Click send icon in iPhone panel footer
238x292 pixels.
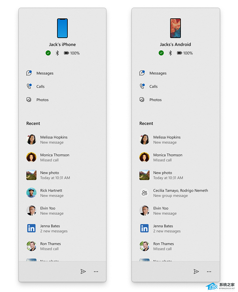point(83,271)
